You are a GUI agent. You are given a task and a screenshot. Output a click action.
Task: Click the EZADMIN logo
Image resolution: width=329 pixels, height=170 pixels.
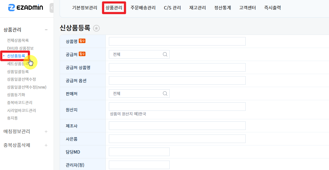pos(26,8)
